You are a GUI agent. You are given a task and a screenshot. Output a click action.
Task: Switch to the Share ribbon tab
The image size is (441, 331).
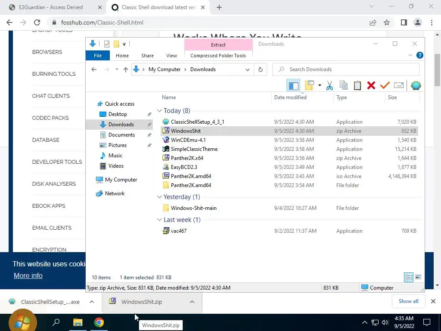[147, 56]
